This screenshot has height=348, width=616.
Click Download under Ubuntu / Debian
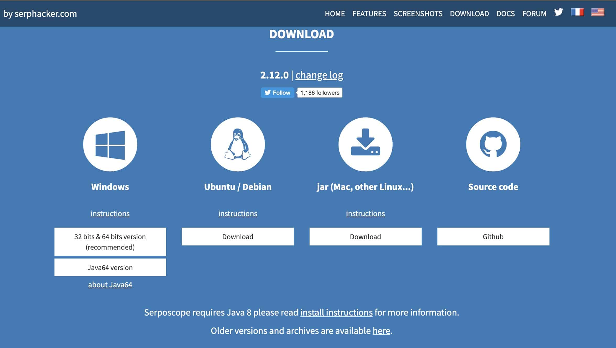coord(238,237)
